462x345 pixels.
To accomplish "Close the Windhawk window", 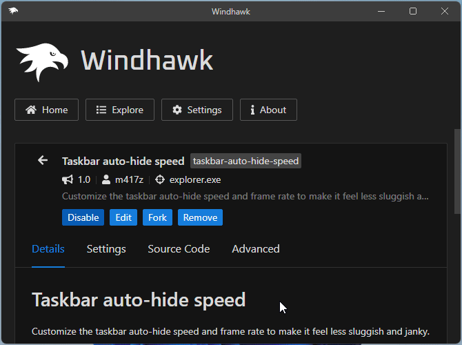I will pyautogui.click(x=445, y=11).
